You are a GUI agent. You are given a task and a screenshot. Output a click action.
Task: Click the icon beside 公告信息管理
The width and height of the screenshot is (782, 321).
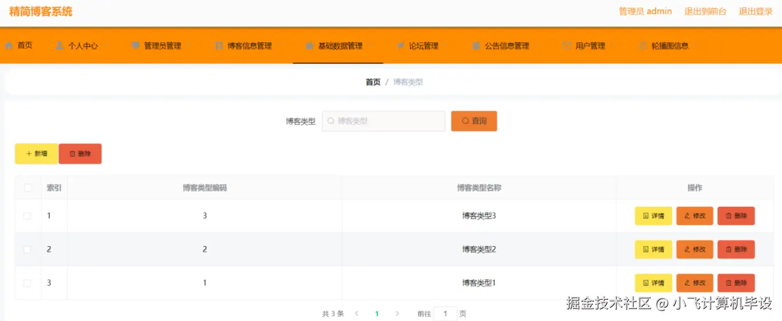coord(476,46)
